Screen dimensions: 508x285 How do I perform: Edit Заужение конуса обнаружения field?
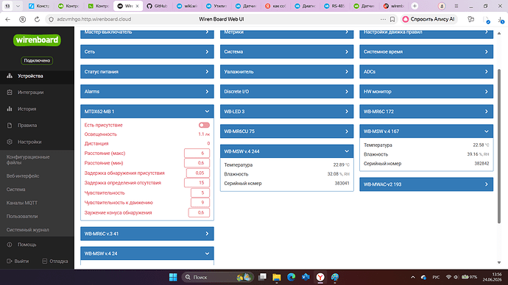pyautogui.click(x=199, y=212)
